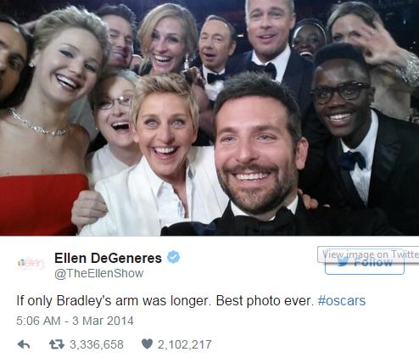Click the Twitter bird icon on Follow
Screen dimensions: 419x363
pyautogui.click(x=343, y=262)
